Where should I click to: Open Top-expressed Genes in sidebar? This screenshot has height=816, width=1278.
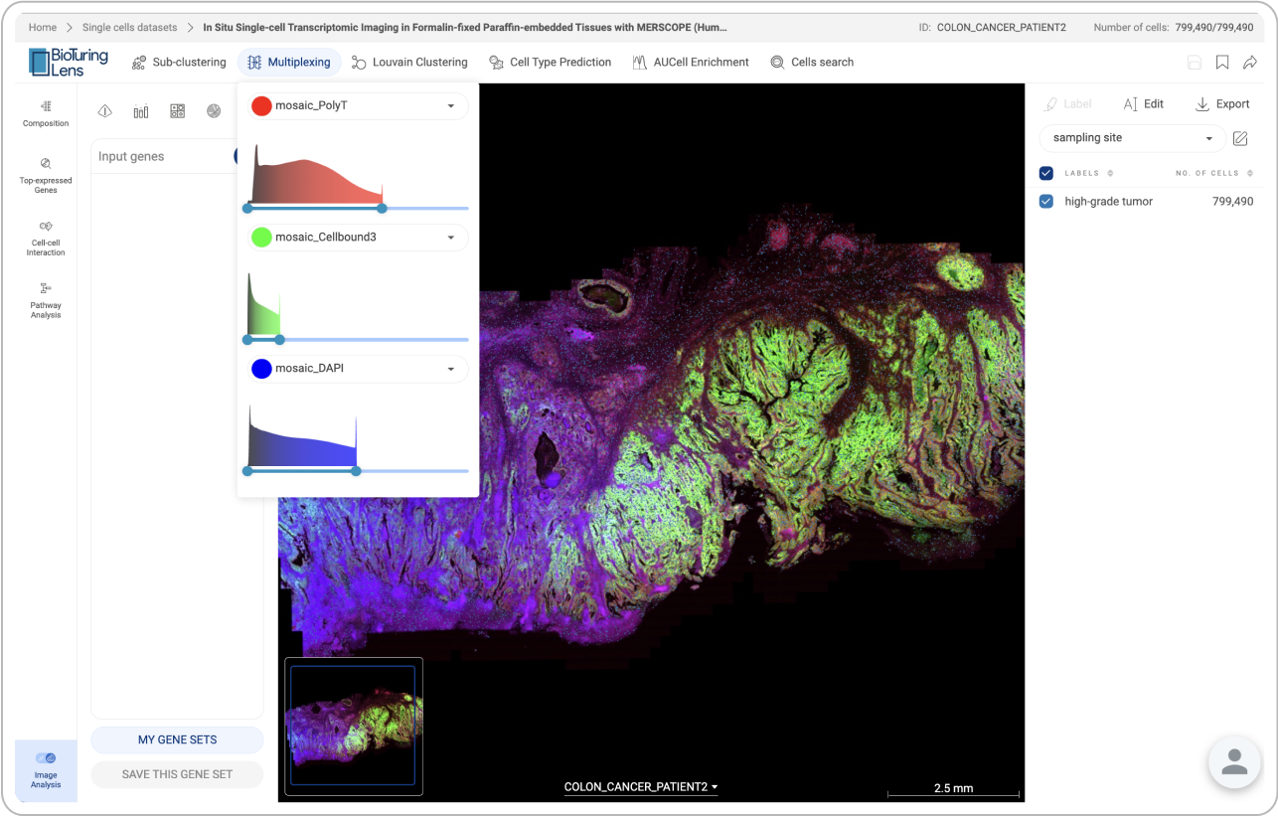tap(46, 174)
